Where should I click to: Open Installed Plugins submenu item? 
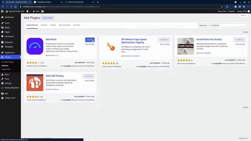8,62
